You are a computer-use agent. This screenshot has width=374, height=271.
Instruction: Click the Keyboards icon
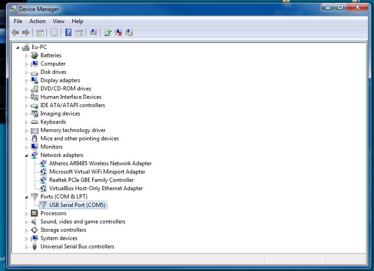click(35, 122)
